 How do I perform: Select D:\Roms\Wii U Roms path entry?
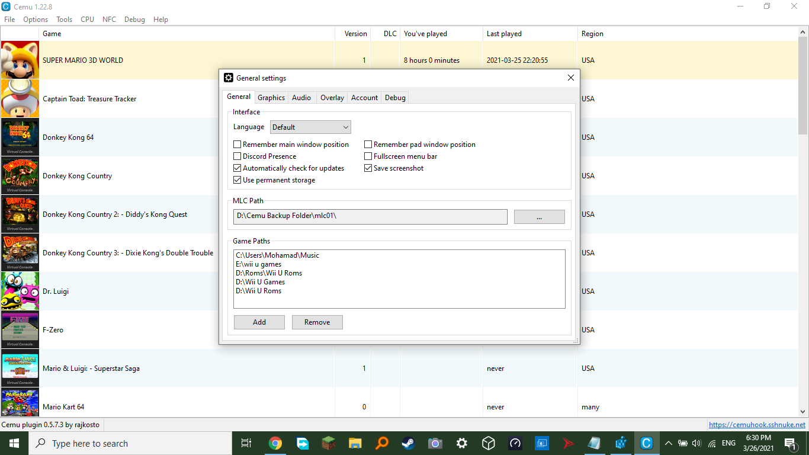[269, 273]
